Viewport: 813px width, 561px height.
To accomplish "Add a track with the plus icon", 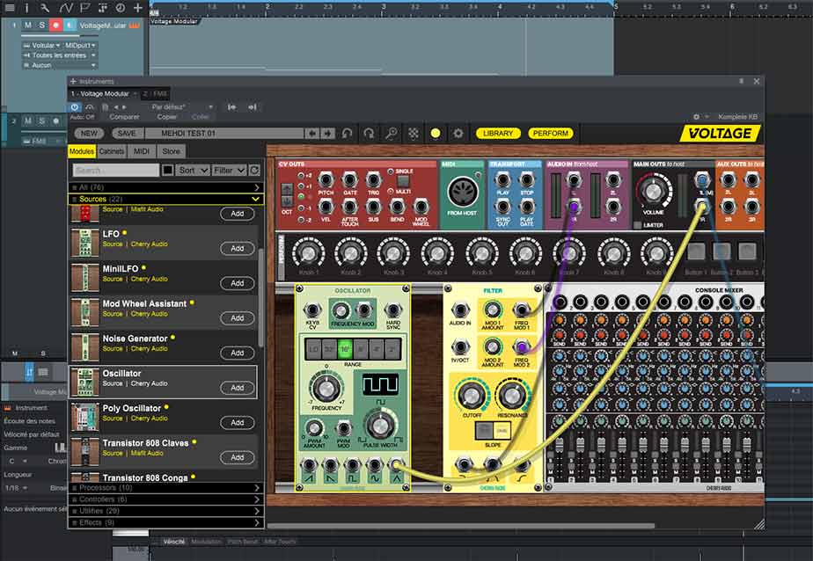I will (137, 7).
